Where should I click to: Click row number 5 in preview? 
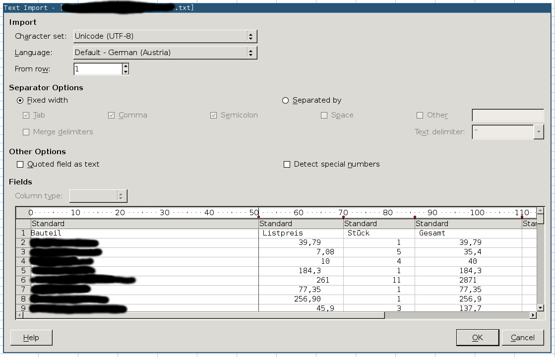(x=23, y=271)
